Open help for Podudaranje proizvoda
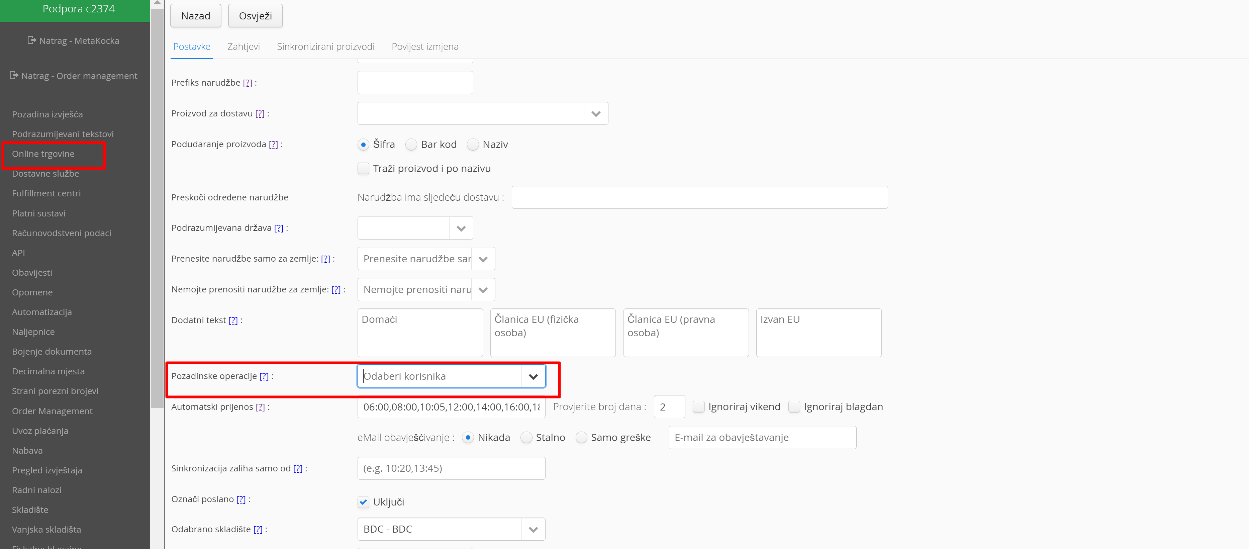 [274, 145]
